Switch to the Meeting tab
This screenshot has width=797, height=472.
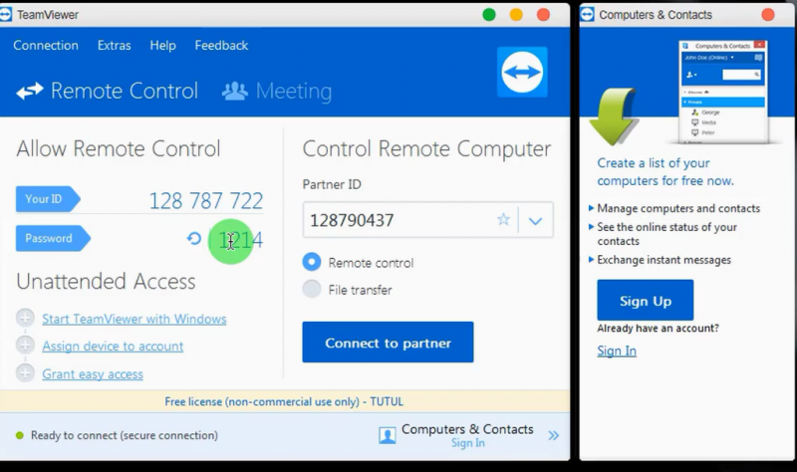[277, 91]
